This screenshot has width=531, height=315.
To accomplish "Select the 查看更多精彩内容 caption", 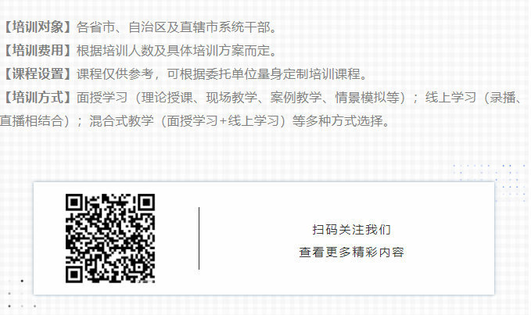I will click(351, 252).
